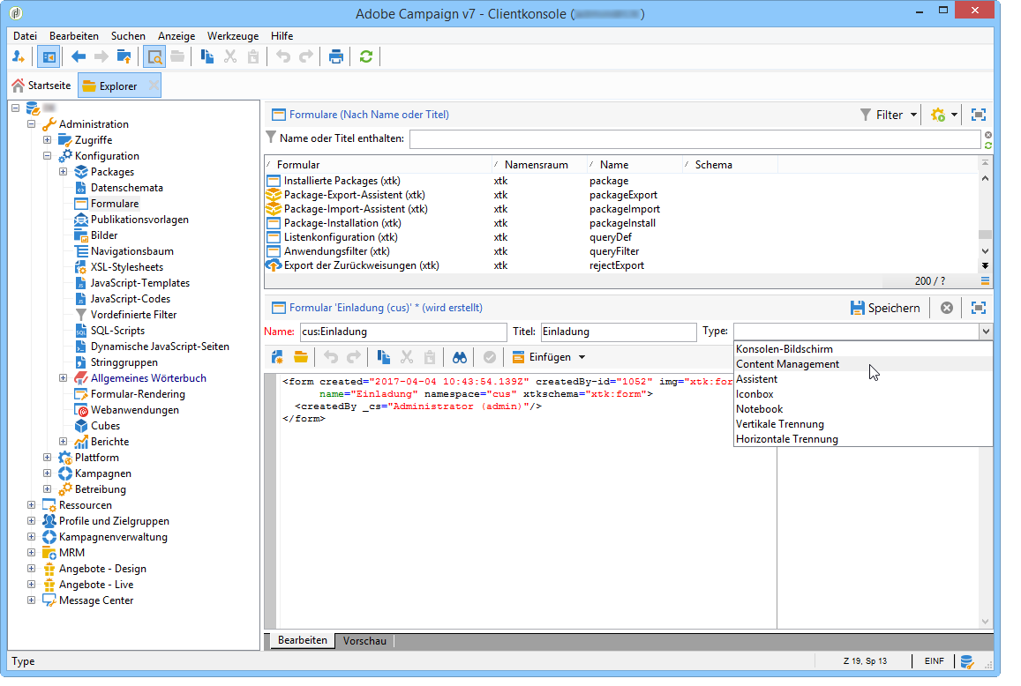Click the paste clipboard icon in main toolbar

click(x=253, y=56)
